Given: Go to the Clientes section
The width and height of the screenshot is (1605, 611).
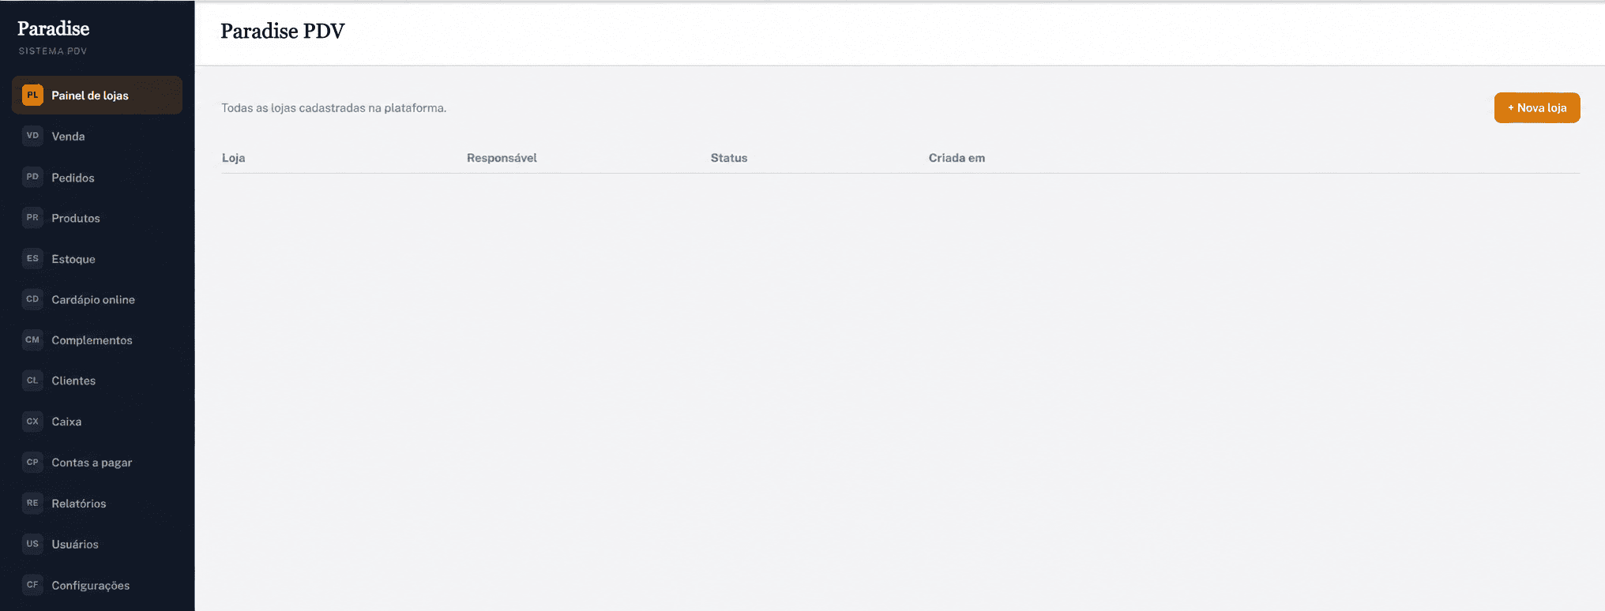Looking at the screenshot, I should pyautogui.click(x=97, y=380).
